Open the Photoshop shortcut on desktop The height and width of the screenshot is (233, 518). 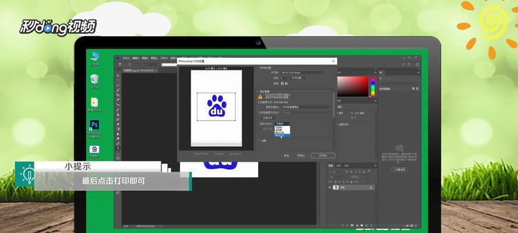pos(95,129)
